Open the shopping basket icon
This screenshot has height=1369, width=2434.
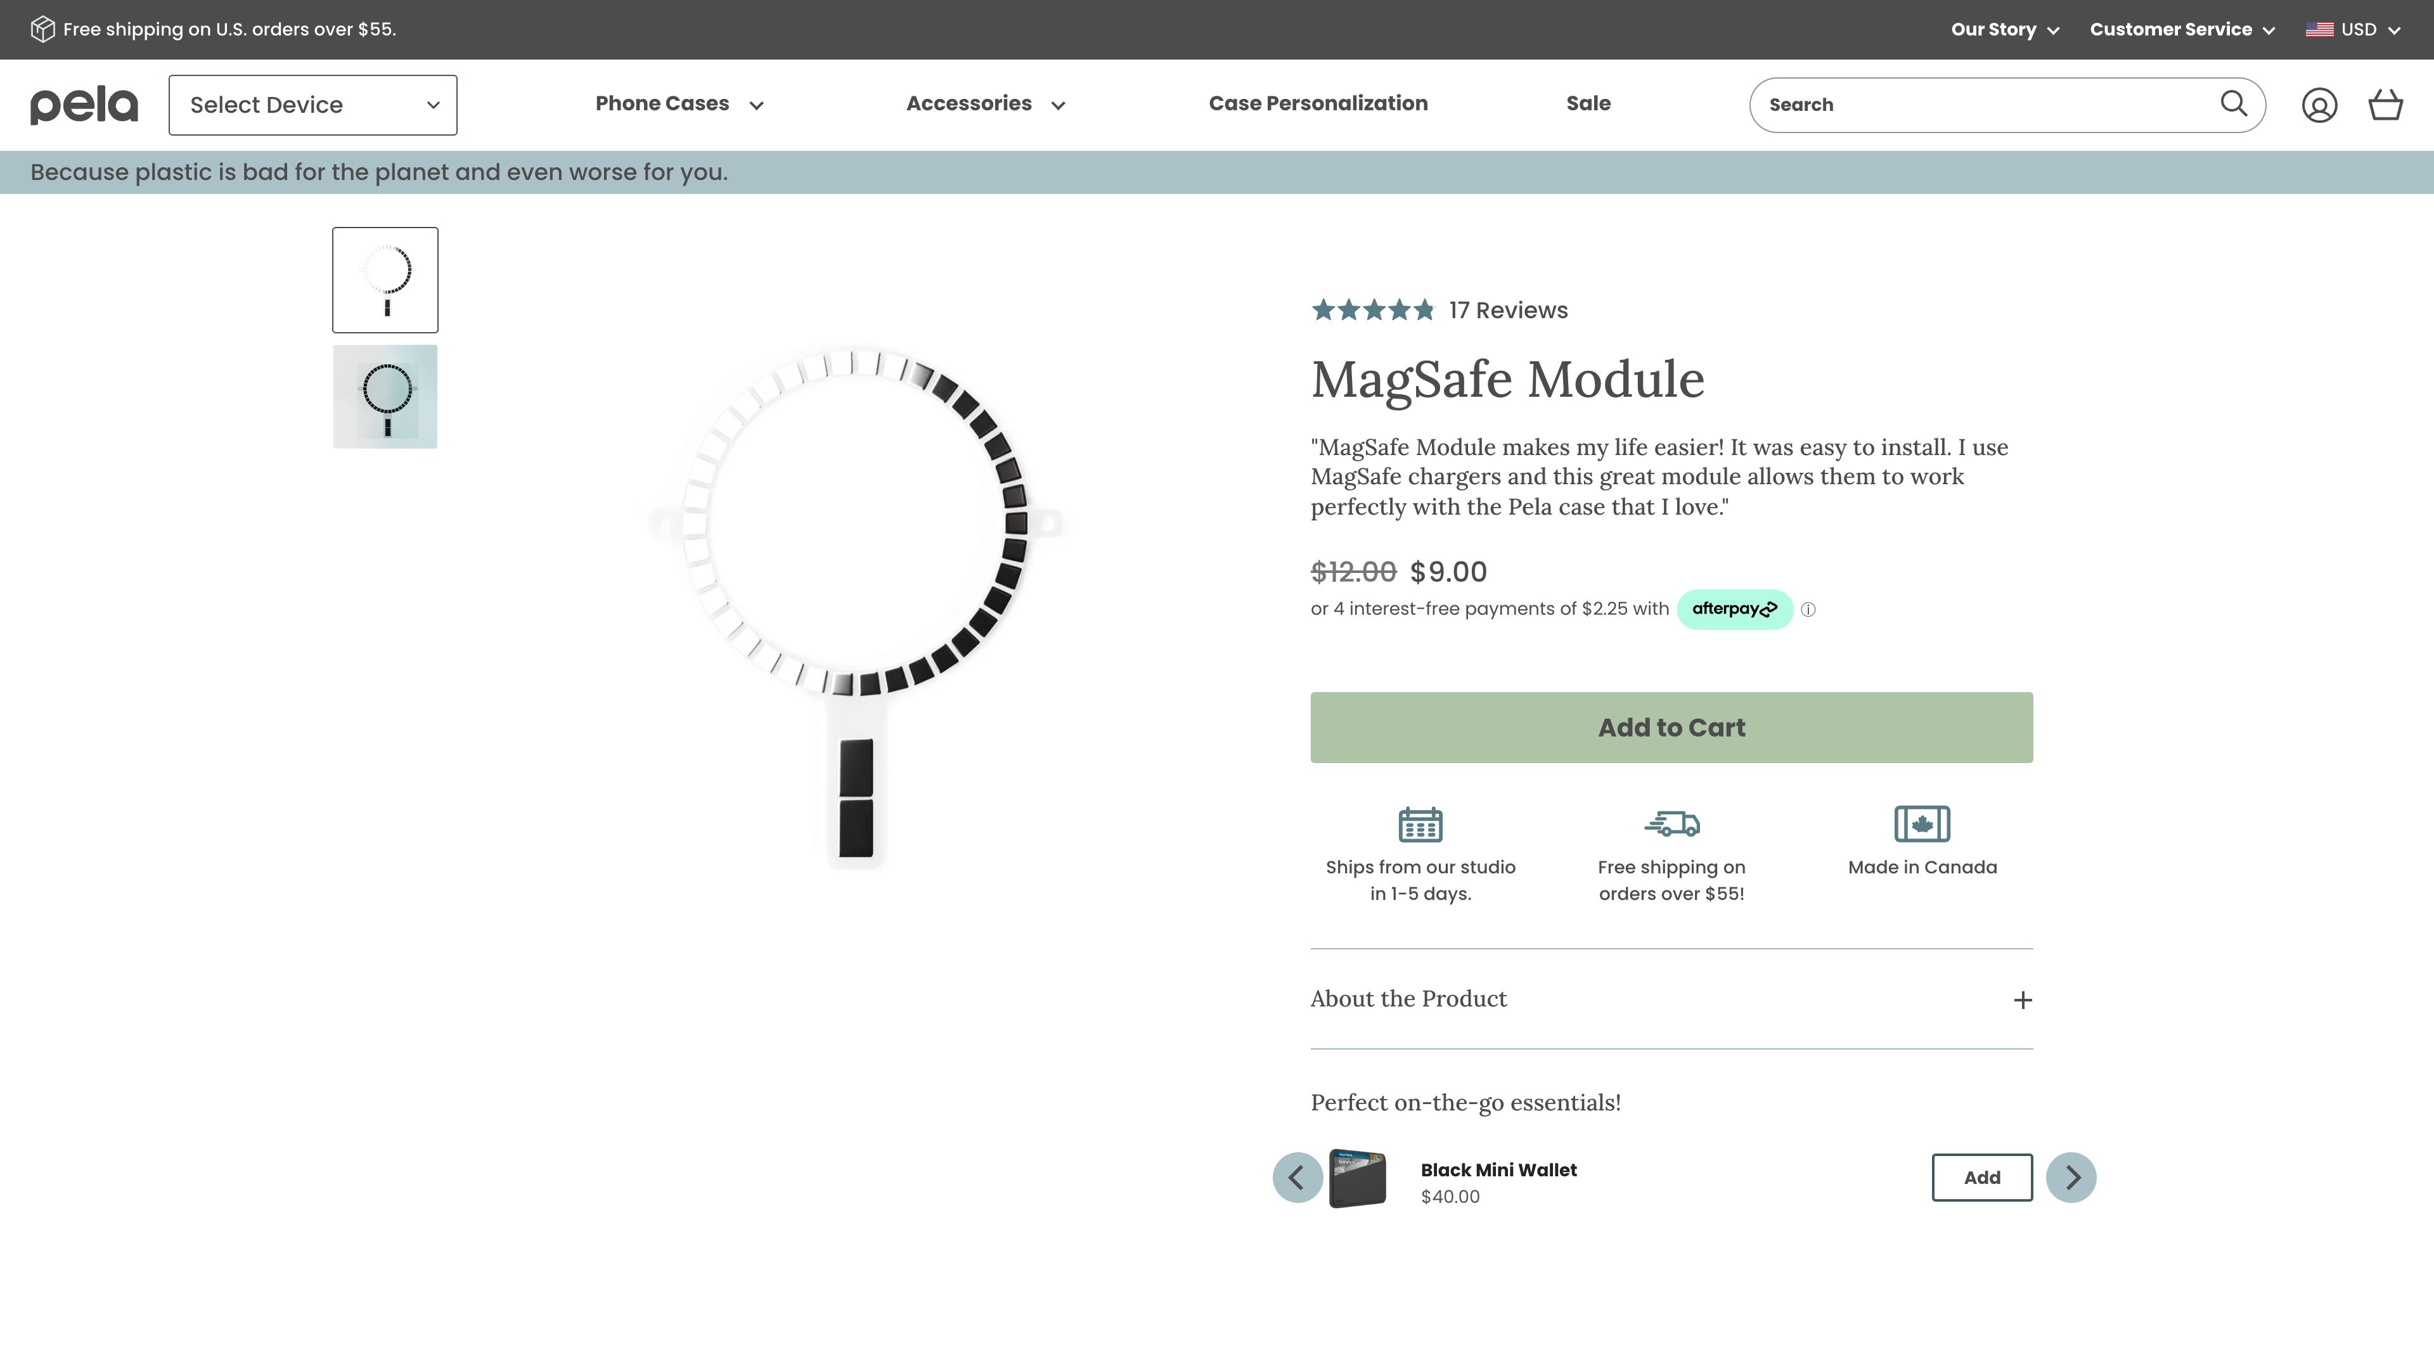coord(2385,105)
